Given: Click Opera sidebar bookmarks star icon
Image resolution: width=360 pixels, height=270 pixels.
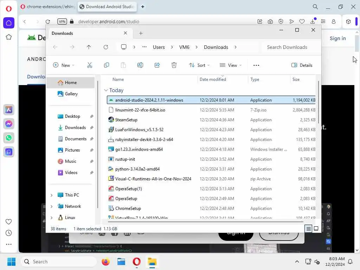Looking at the screenshot, I should [9, 37].
